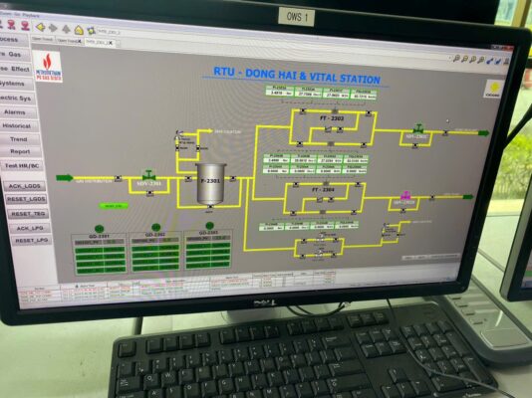Select the green SDV-2301 shutdown valve

(x=148, y=175)
